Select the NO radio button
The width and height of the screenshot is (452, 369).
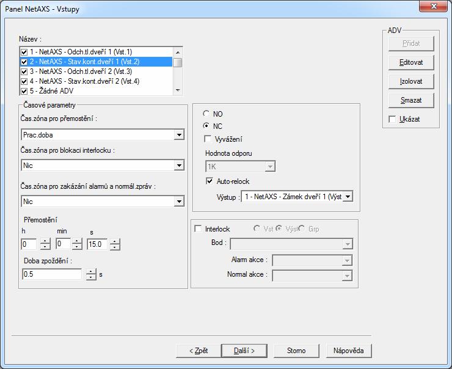coord(206,114)
